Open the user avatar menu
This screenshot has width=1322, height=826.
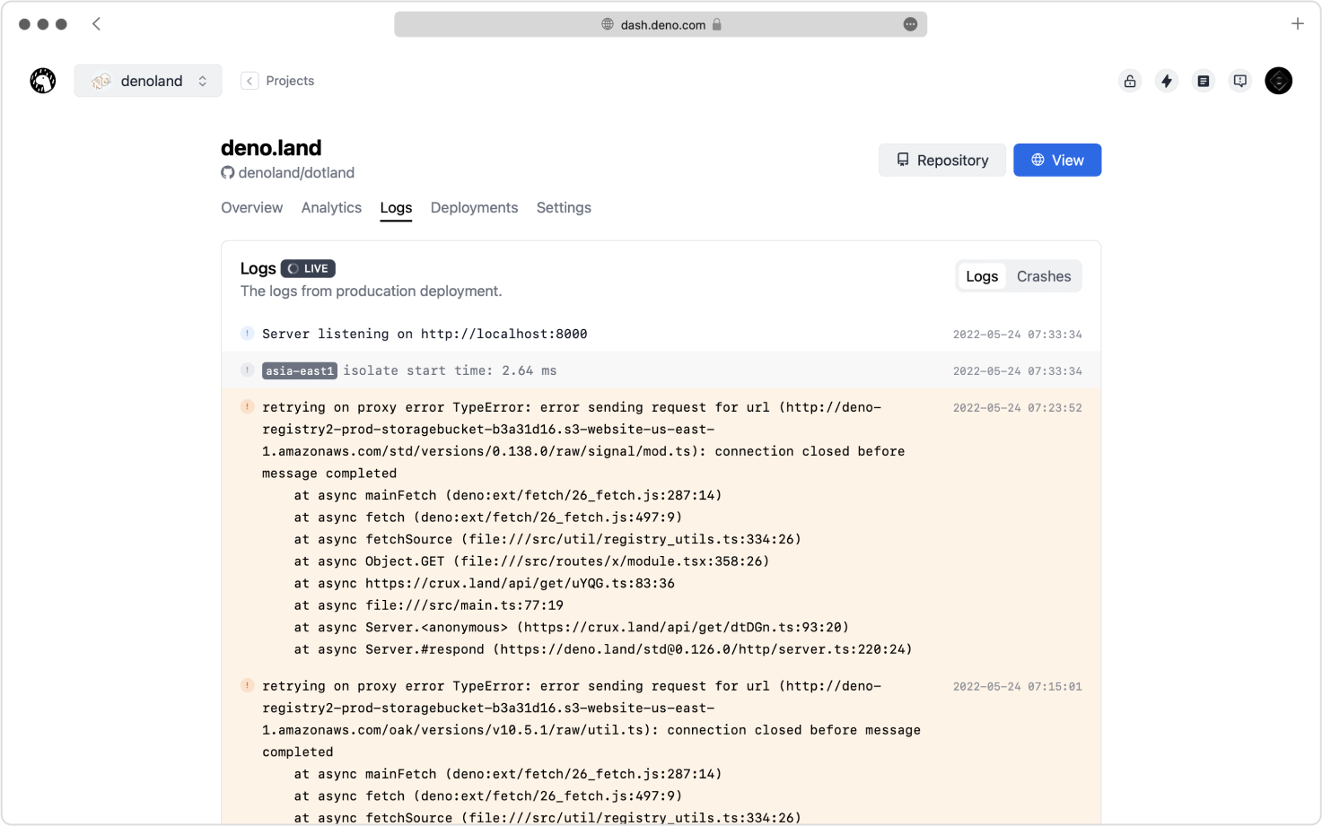(x=1278, y=80)
